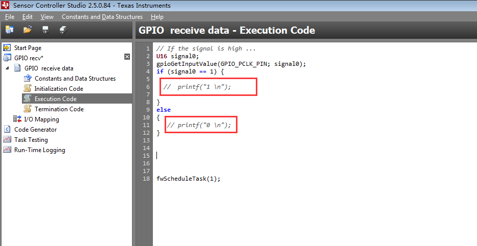Click the 'U16 signal0;' code line
This screenshot has width=477, height=246.
pos(178,56)
